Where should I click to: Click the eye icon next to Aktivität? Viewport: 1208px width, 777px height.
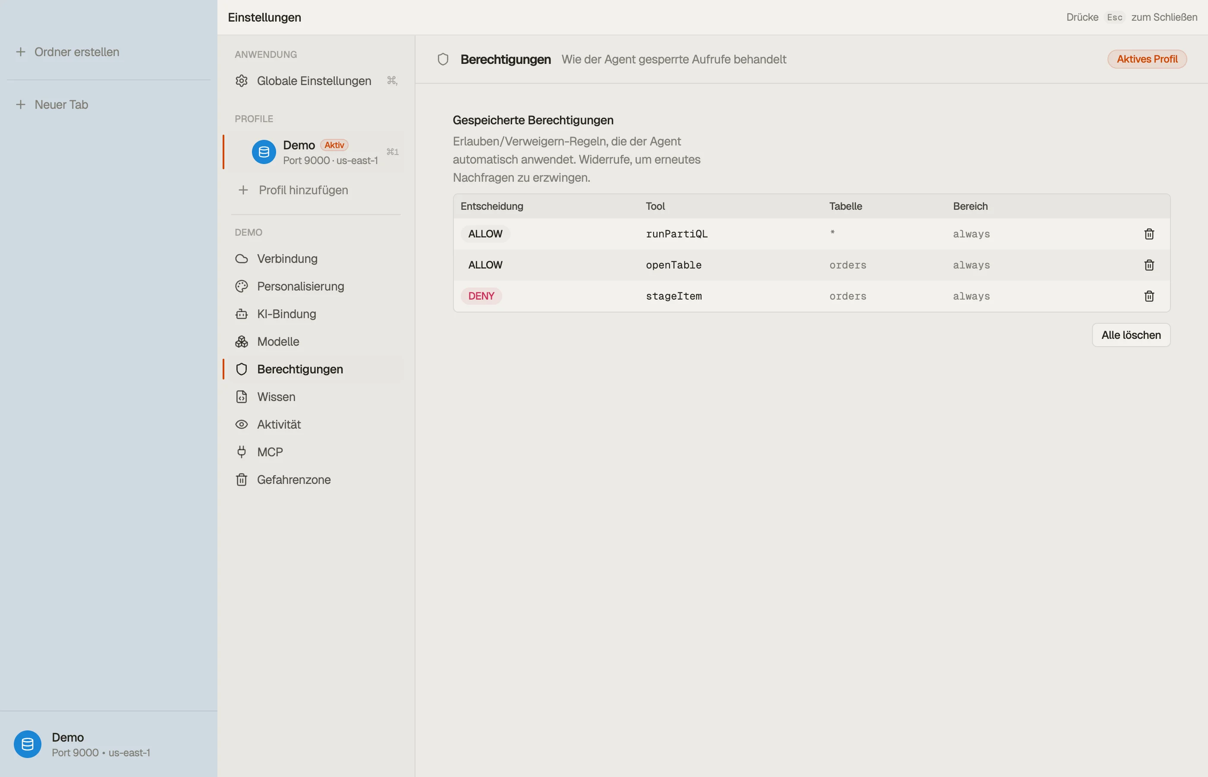pos(242,424)
